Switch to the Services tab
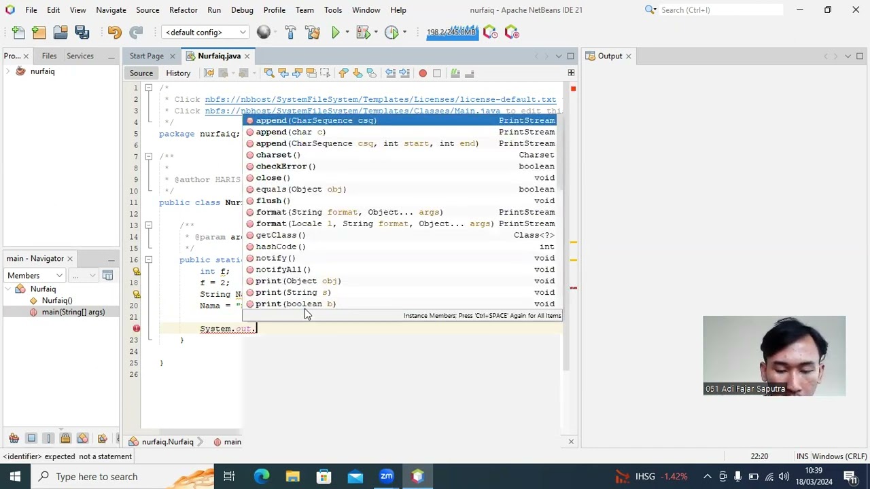 [80, 56]
